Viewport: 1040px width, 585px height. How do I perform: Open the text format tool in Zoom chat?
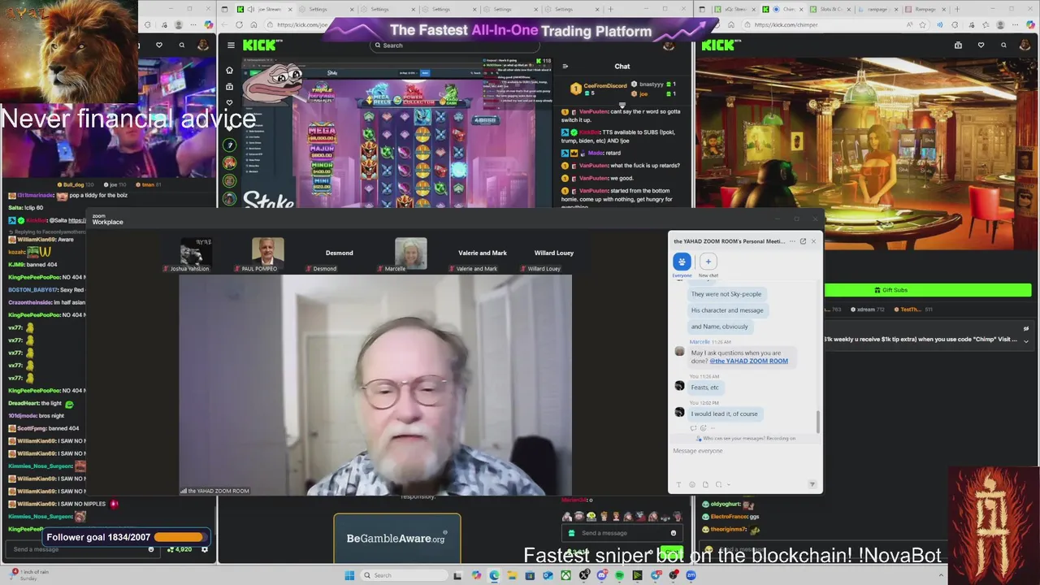679,484
